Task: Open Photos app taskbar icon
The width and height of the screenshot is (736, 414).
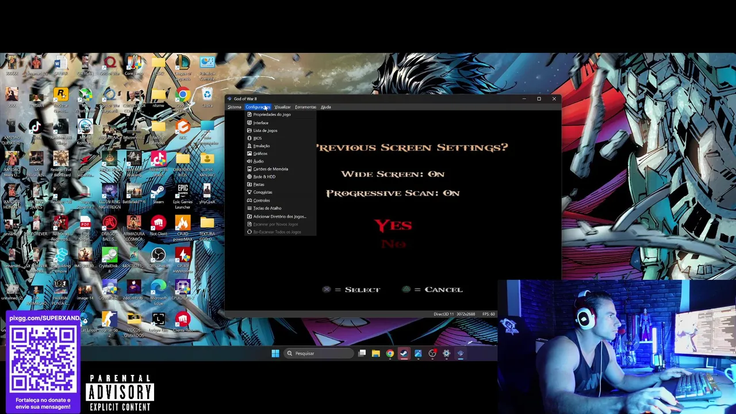Action: (418, 354)
